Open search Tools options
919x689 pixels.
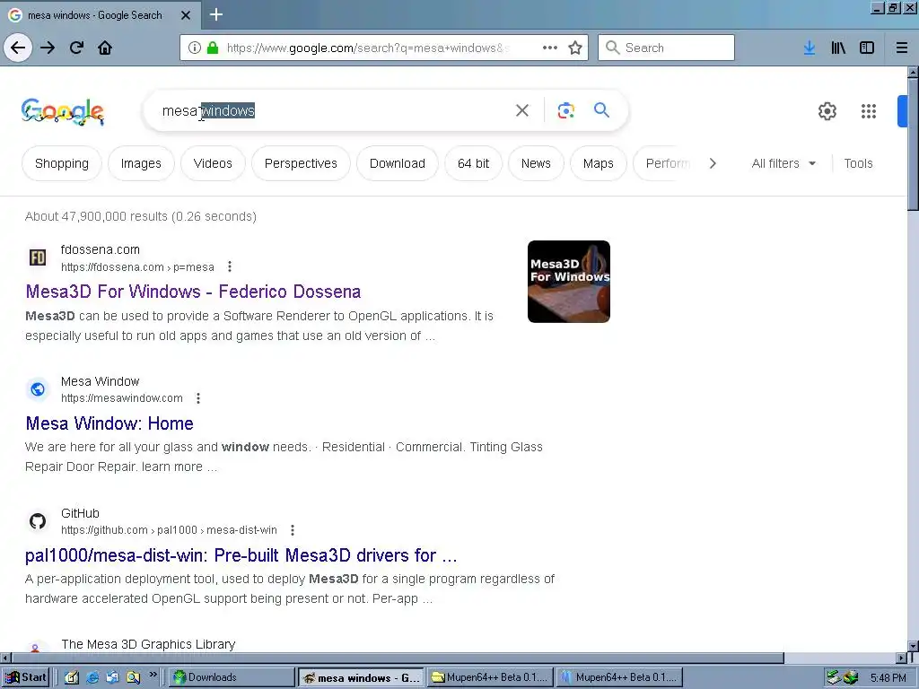(858, 163)
